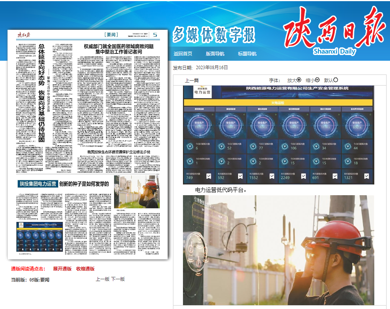Click the 要闻 section label in page header
This screenshot has height=309, width=390.
[112, 35]
